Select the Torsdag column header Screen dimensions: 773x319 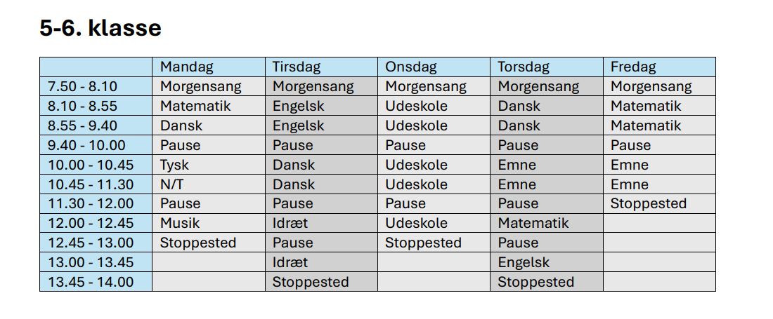(545, 67)
